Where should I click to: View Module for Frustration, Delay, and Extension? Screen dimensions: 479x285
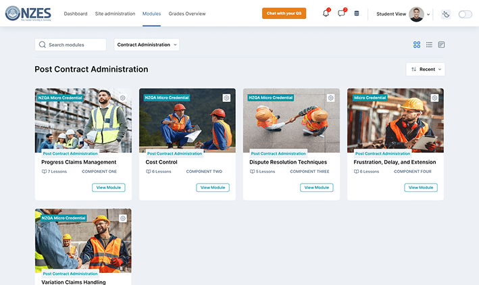(421, 188)
